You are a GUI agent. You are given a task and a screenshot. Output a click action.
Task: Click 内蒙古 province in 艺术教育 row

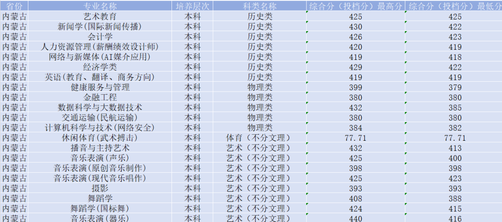click(14, 16)
